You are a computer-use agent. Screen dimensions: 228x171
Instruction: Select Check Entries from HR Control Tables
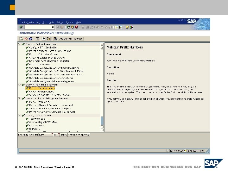47,95
